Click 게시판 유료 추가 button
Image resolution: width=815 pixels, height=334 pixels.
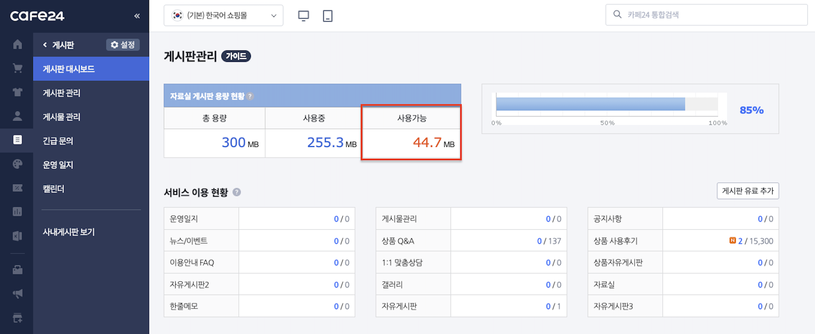pyautogui.click(x=748, y=191)
